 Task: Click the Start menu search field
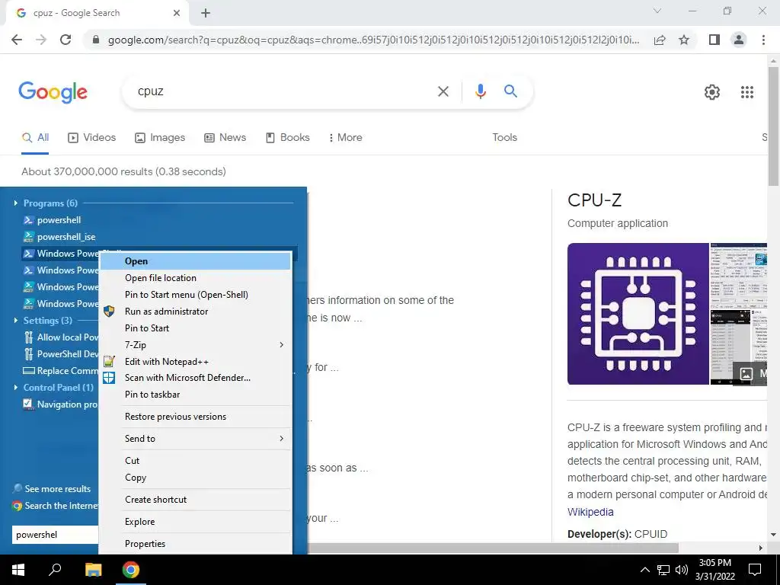[x=55, y=535]
